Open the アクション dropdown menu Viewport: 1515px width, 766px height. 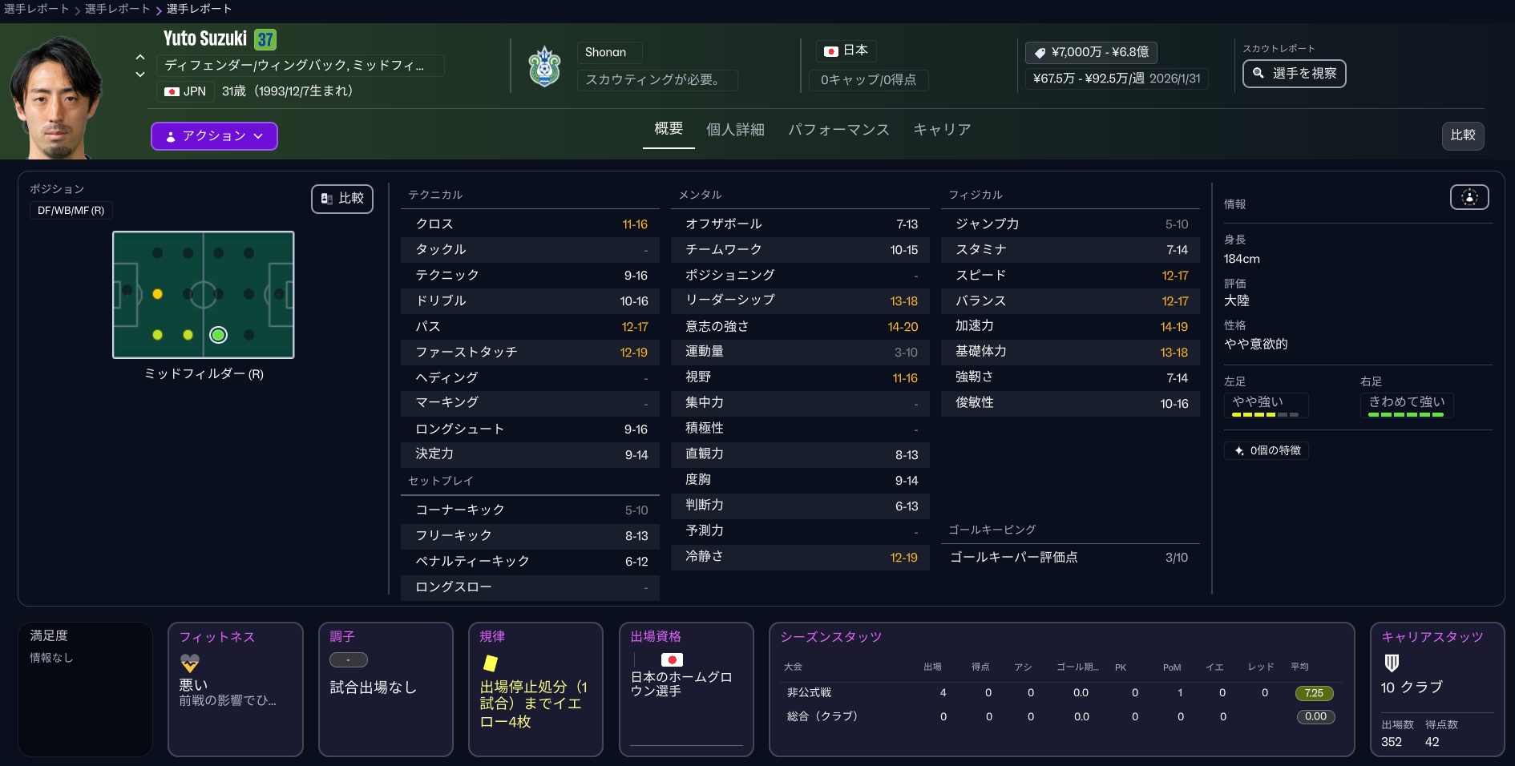(x=214, y=136)
